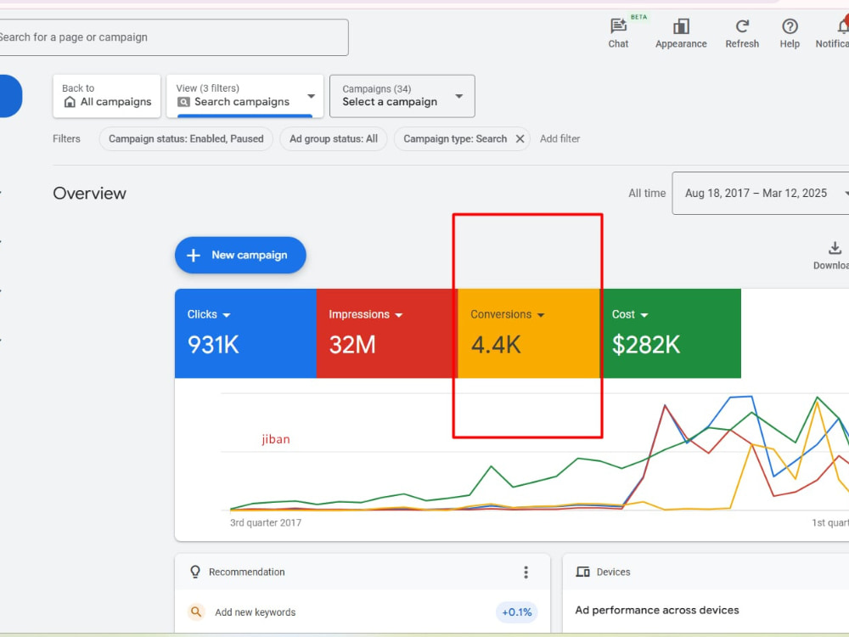
Task: Click the home icon beside All campaigns
Action: 70,102
